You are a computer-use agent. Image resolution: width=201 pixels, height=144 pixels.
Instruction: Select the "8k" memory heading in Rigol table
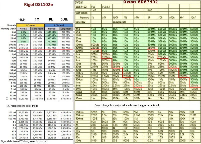[x=51, y=19]
